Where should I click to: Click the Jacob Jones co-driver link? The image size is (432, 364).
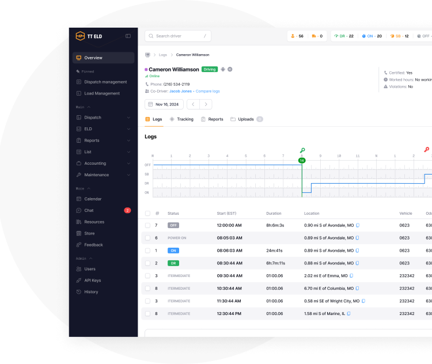(x=180, y=91)
